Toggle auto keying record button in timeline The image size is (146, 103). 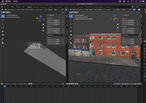63,84
